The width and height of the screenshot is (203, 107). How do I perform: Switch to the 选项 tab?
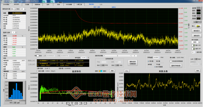coord(48,5)
